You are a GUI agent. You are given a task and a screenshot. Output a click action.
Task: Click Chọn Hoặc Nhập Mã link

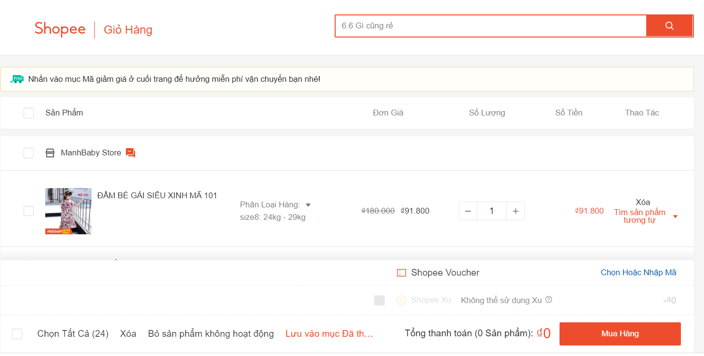point(638,273)
